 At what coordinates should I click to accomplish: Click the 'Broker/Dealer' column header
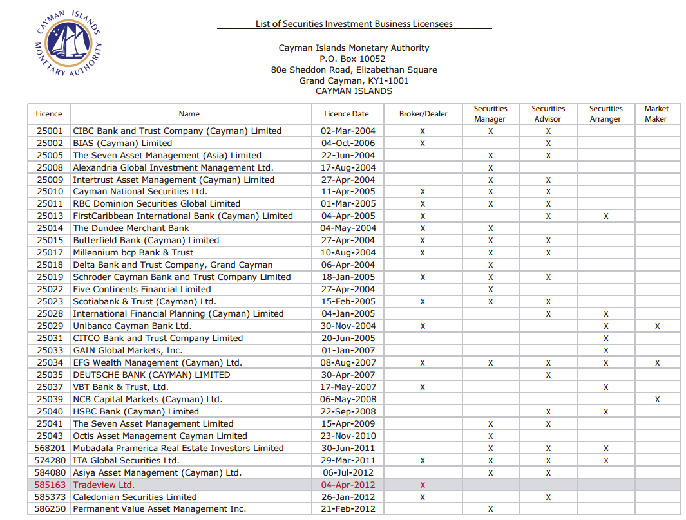pyautogui.click(x=423, y=114)
